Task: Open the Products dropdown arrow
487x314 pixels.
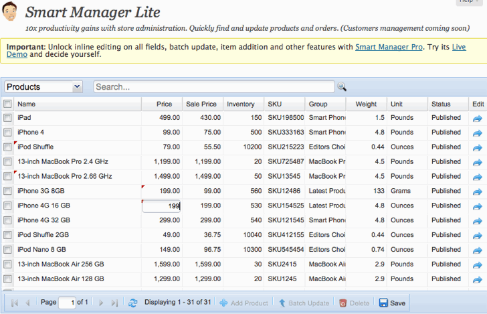Action: click(x=77, y=87)
